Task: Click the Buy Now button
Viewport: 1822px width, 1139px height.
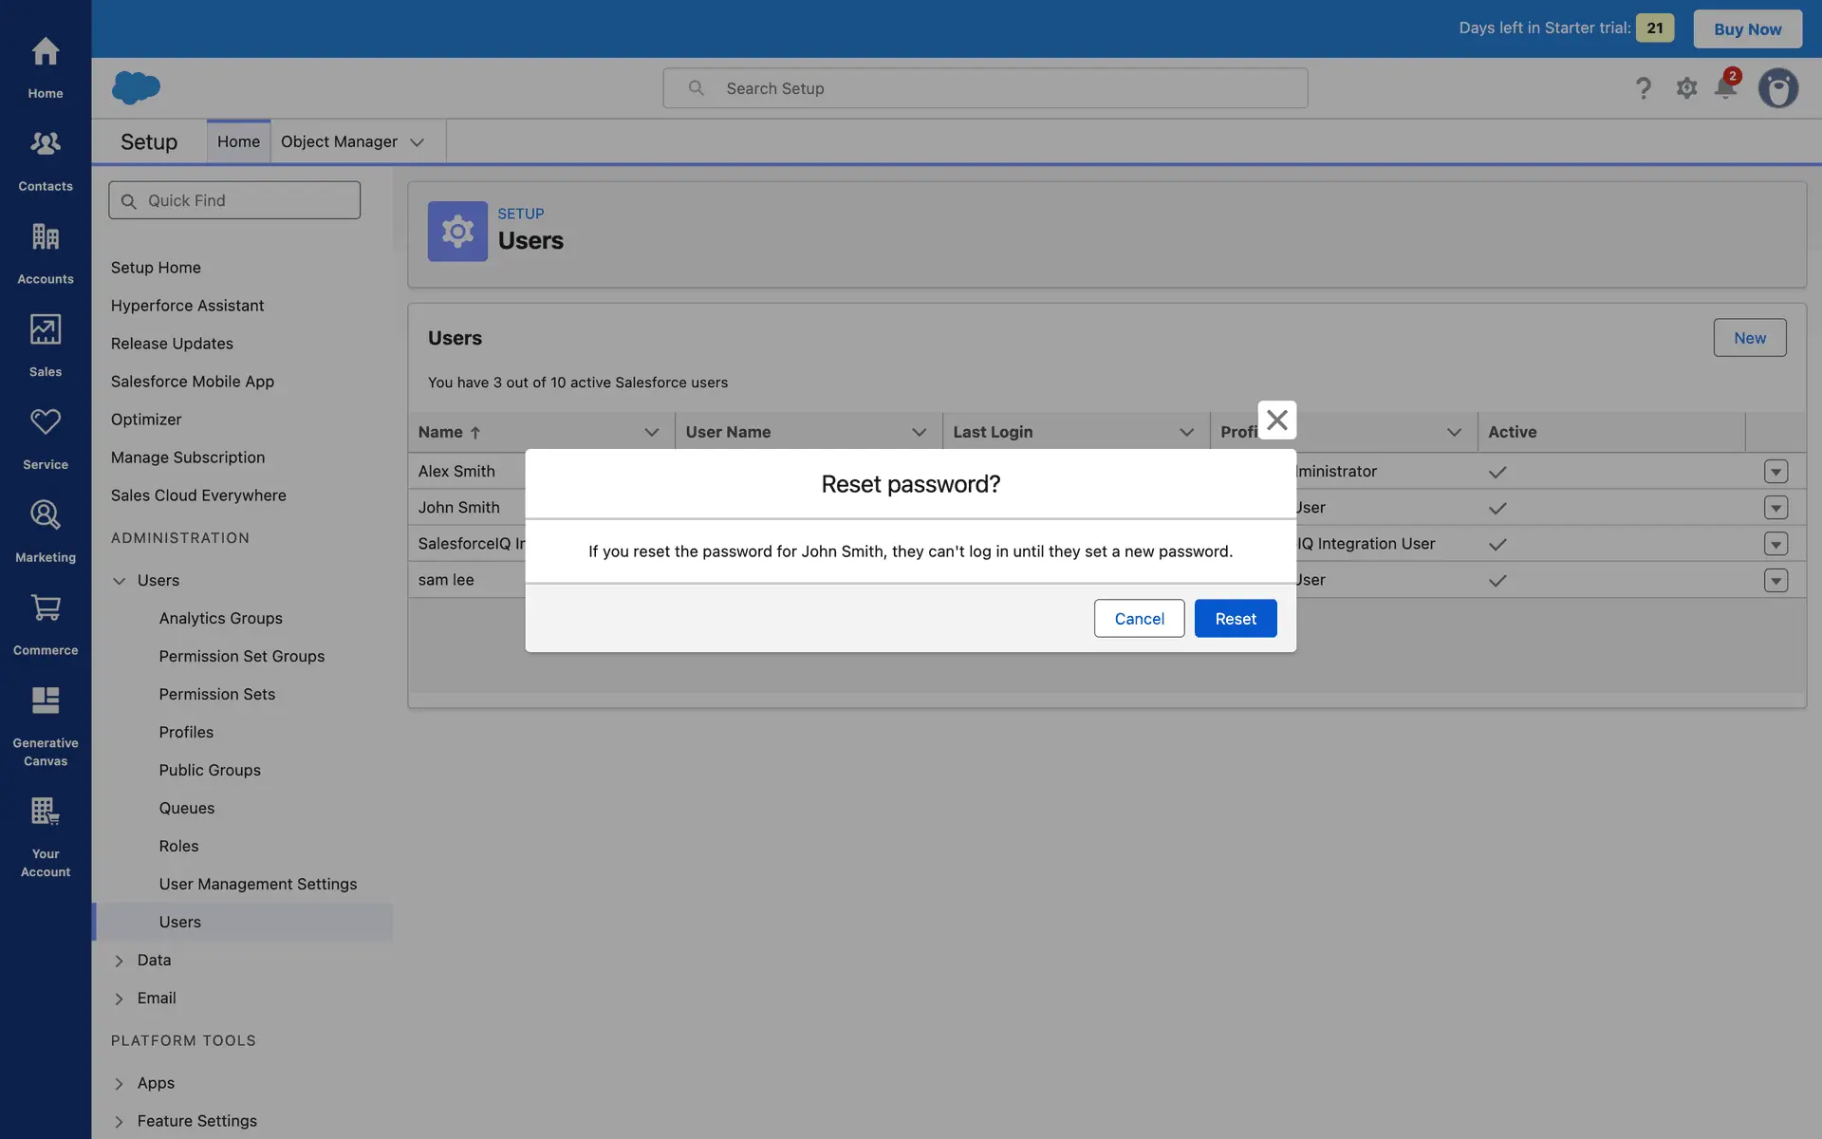Action: (1747, 28)
